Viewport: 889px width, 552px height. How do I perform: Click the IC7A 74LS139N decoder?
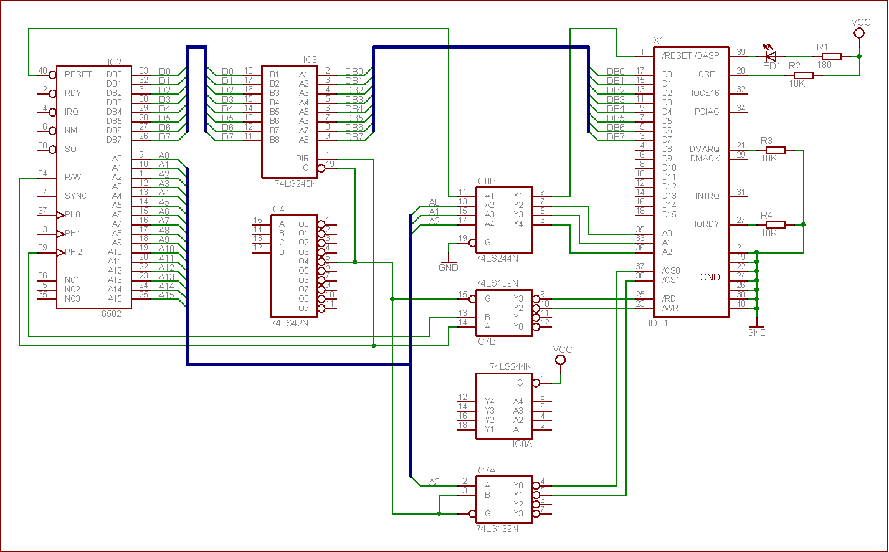coord(504,500)
